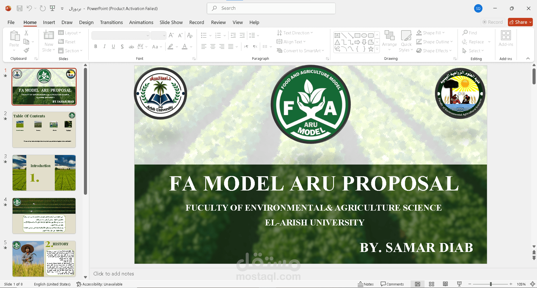
Task: Open the File menu
Action: pyautogui.click(x=11, y=22)
